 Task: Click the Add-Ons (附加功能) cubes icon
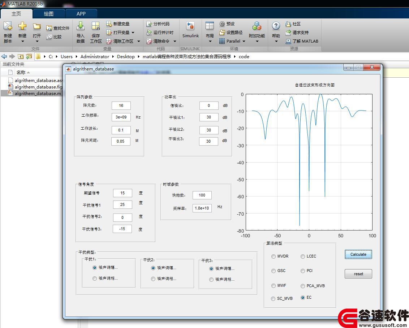(x=257, y=26)
